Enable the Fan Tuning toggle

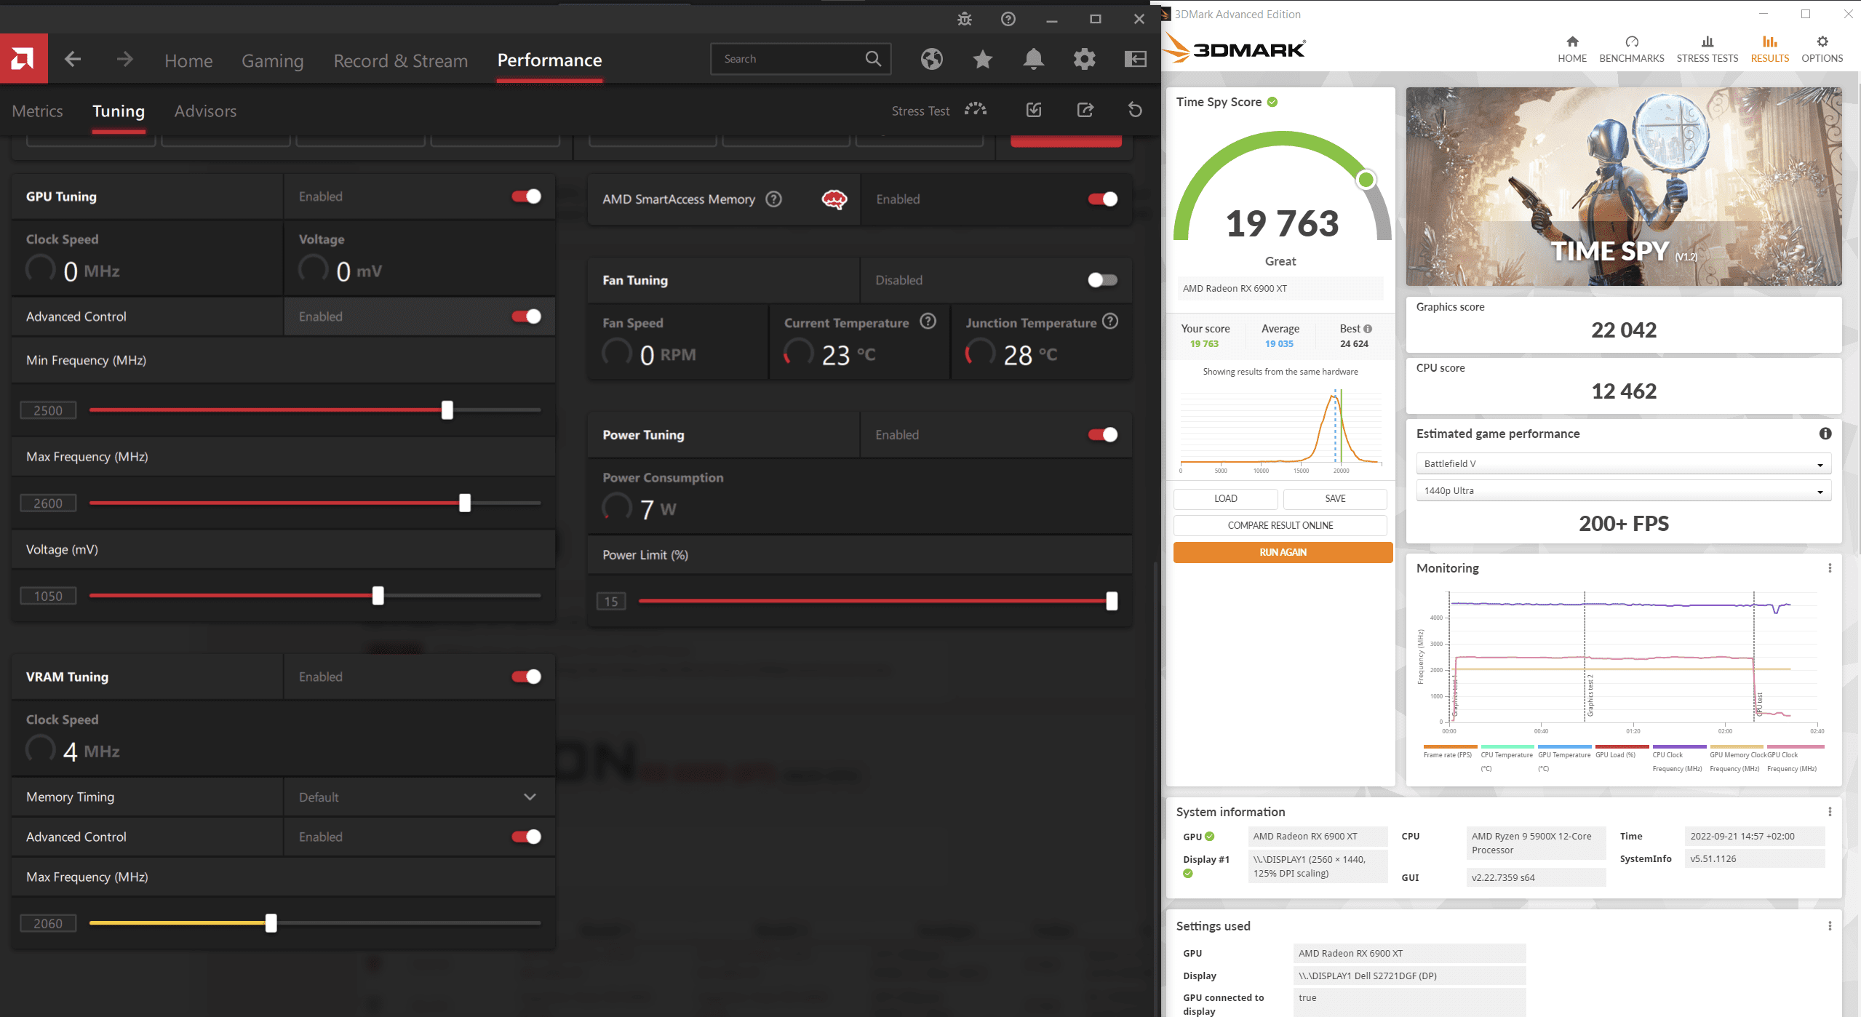(x=1102, y=280)
